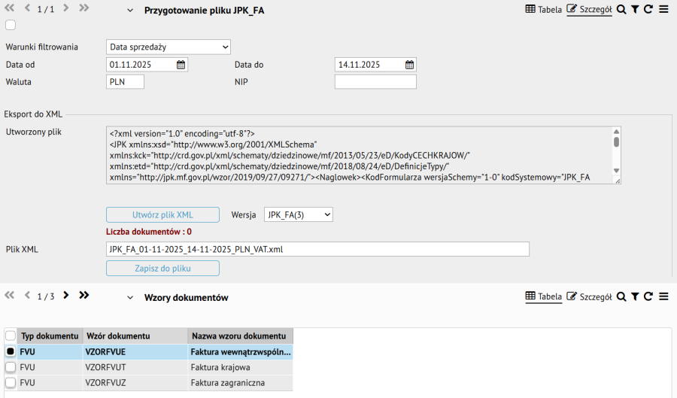Screen dimensions: 677x398
Task: Click the Utwórz plik XML button
Action: 162,214
